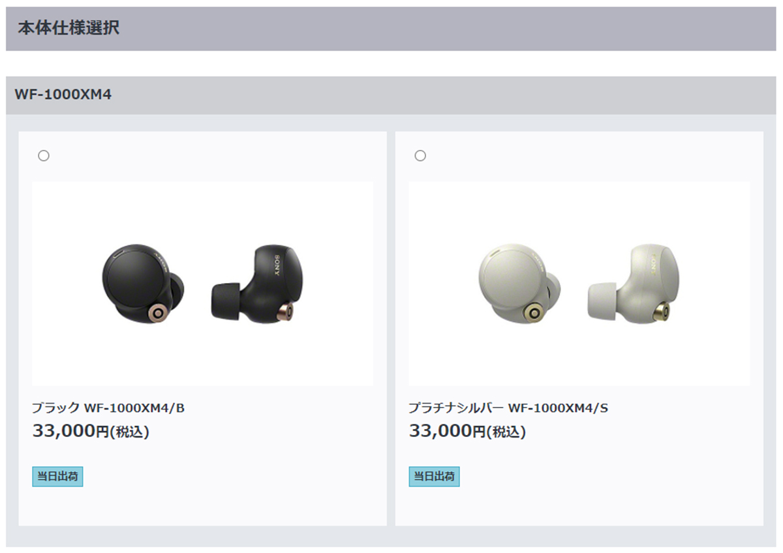Click the 当日出荷 badge on black model

tap(57, 477)
